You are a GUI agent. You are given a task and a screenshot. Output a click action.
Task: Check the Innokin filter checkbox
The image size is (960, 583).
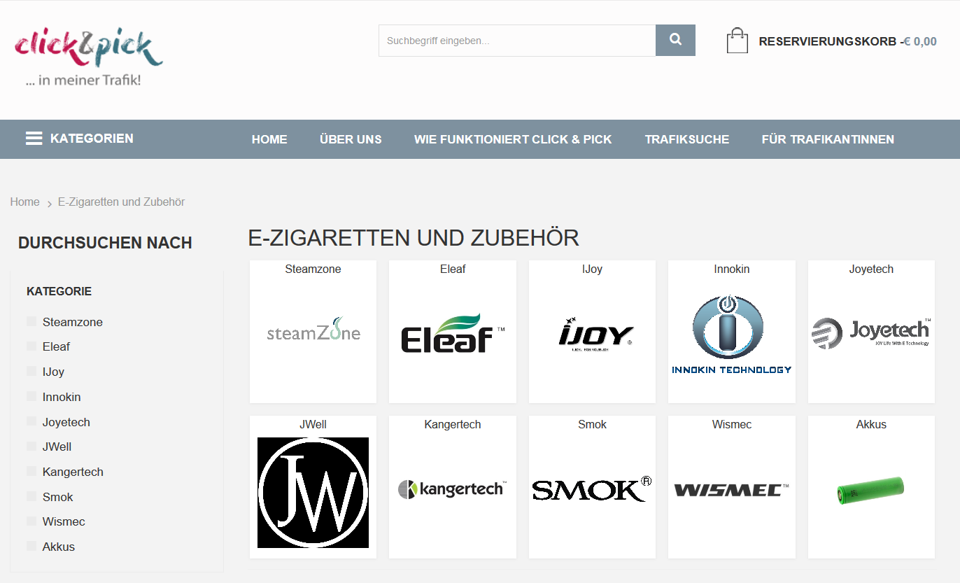coord(31,396)
